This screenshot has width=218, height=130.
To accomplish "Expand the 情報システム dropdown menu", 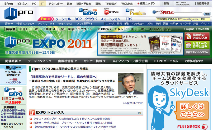I will coord(25,24).
